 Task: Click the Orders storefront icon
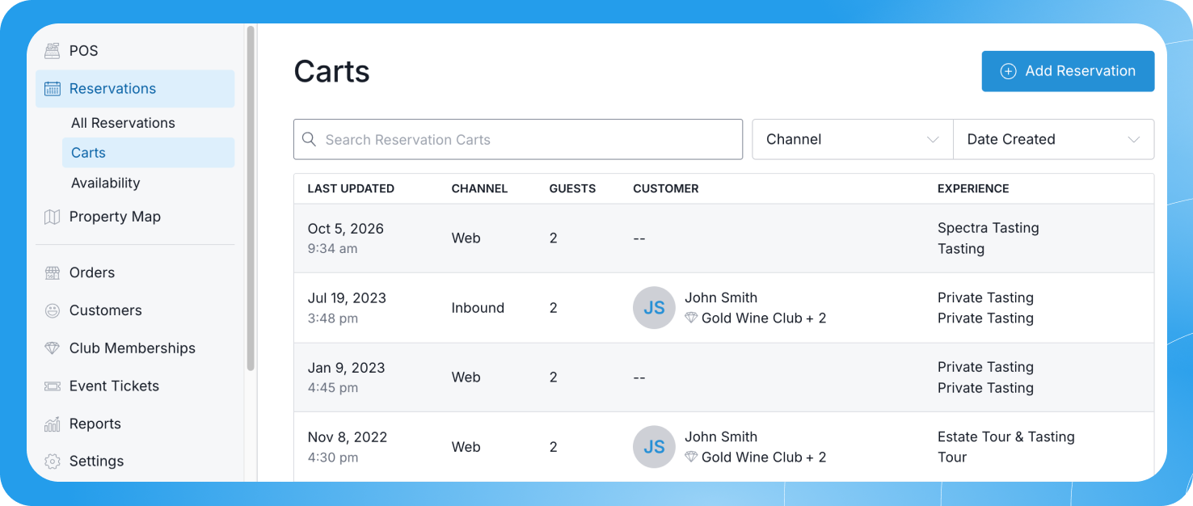pos(53,272)
